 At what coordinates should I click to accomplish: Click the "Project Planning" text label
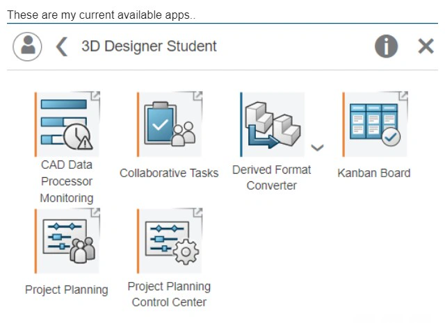click(66, 290)
